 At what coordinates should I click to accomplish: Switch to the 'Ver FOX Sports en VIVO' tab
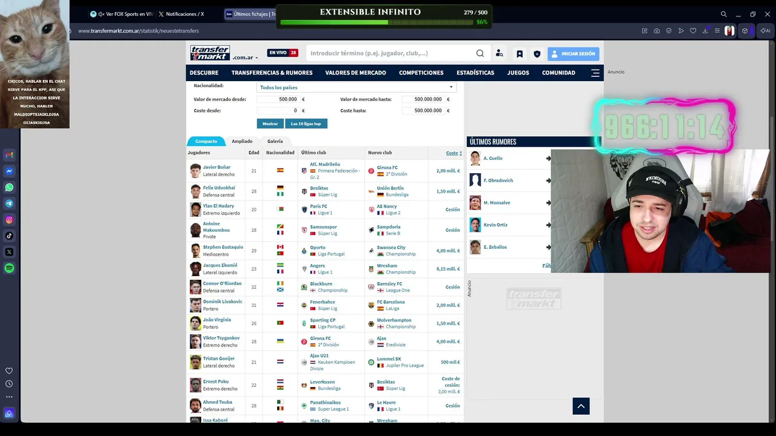tap(122, 14)
